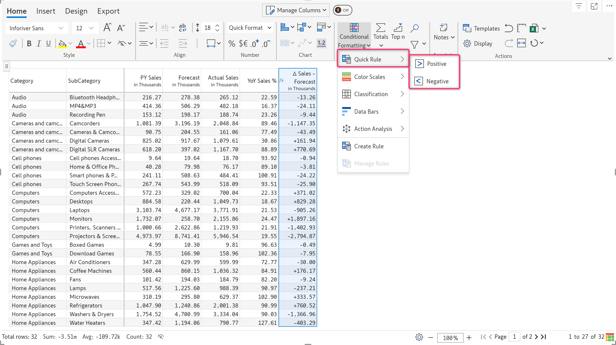616x345 pixels.
Task: Click the page number input field
Action: (x=514, y=337)
